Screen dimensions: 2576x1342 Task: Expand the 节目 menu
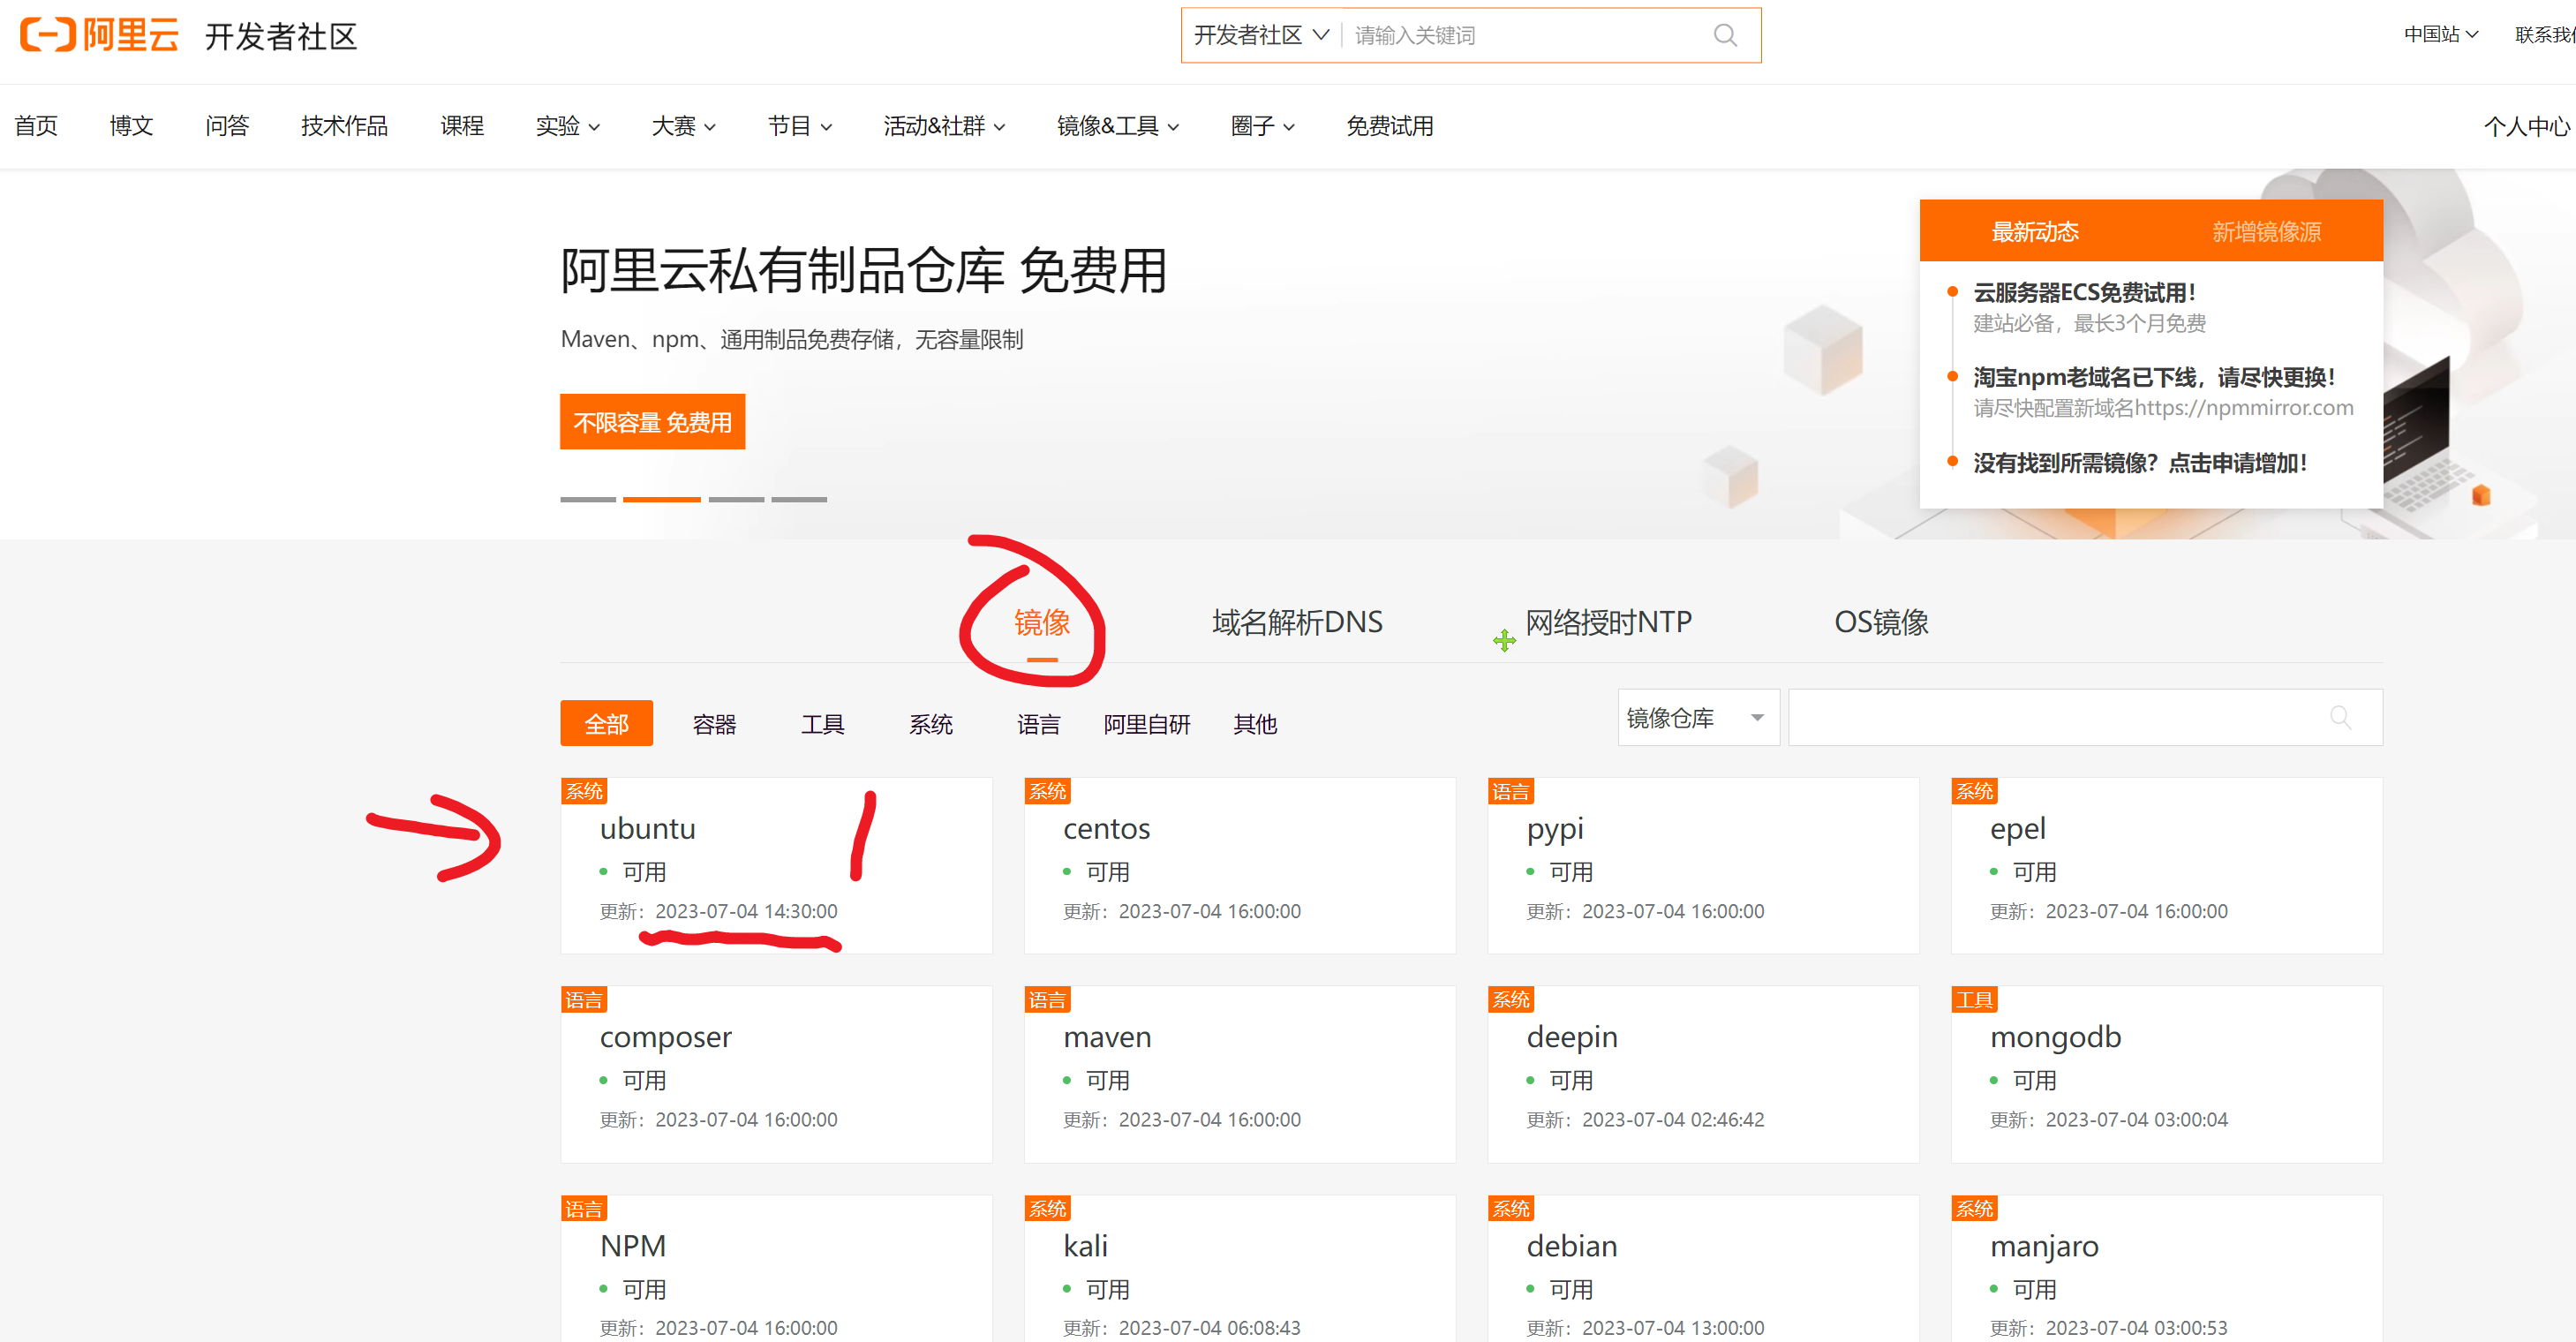coord(799,126)
